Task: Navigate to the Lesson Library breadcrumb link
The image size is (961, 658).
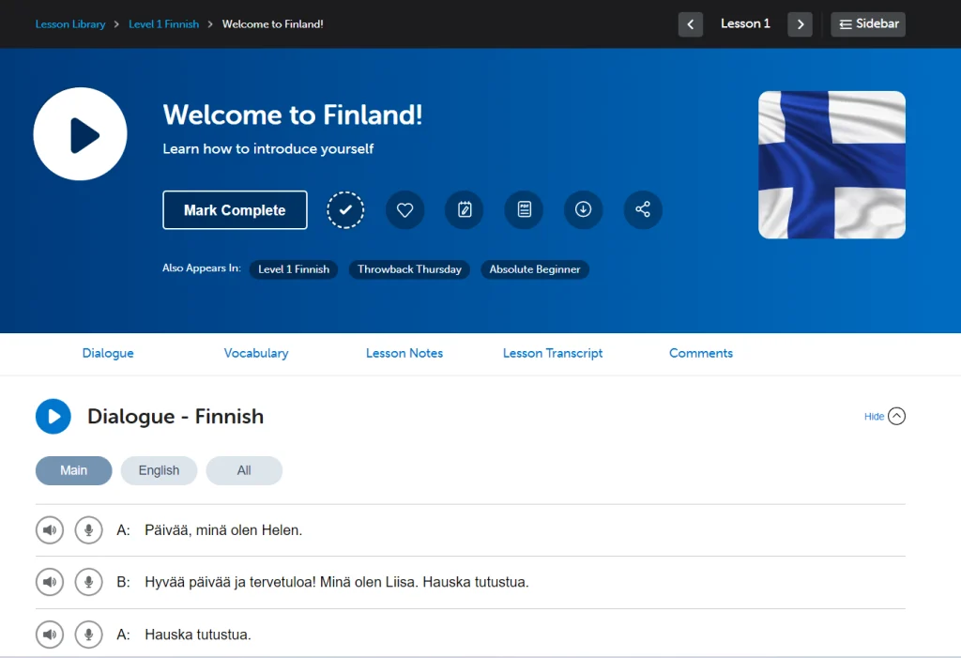Action: coord(70,23)
